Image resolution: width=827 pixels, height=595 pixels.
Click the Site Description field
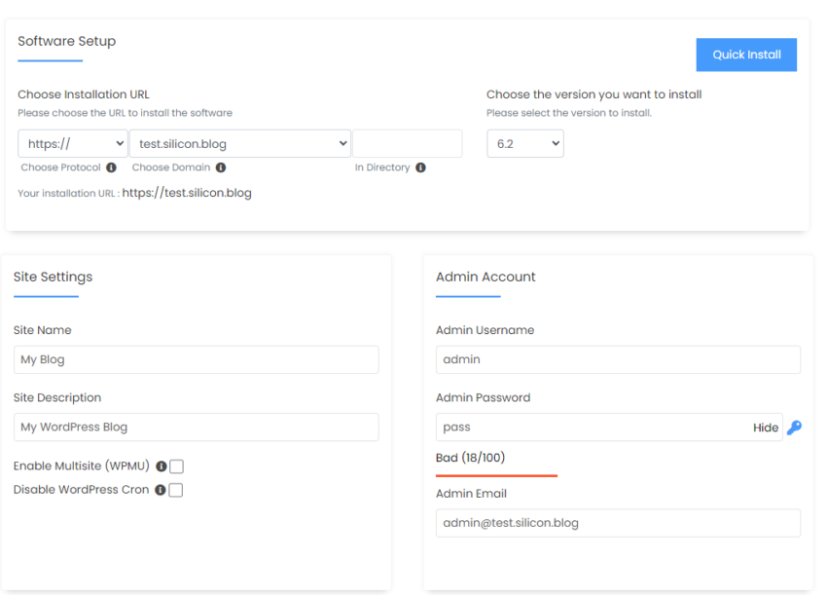tap(197, 428)
